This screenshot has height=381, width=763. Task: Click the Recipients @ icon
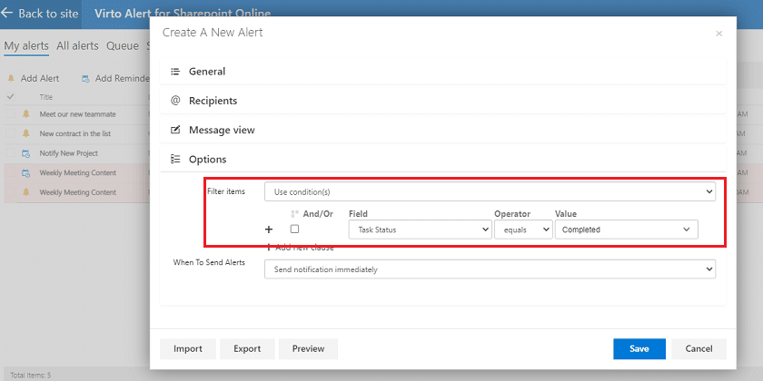[x=175, y=101]
